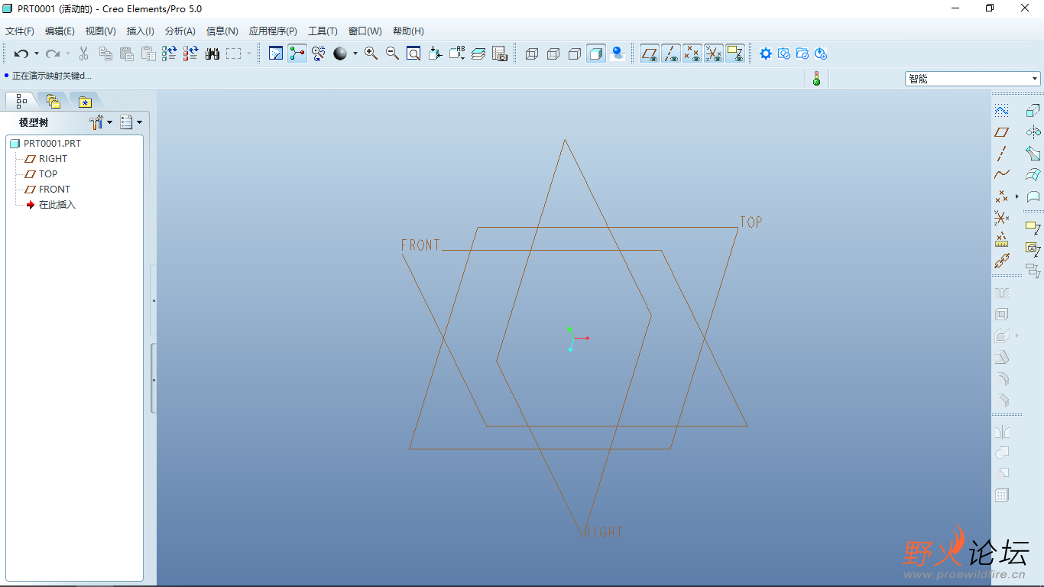
Task: Switch to the Folder Browser tab
Action: (53, 101)
